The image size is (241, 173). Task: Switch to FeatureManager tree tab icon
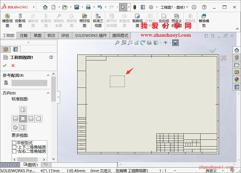(x=6, y=49)
